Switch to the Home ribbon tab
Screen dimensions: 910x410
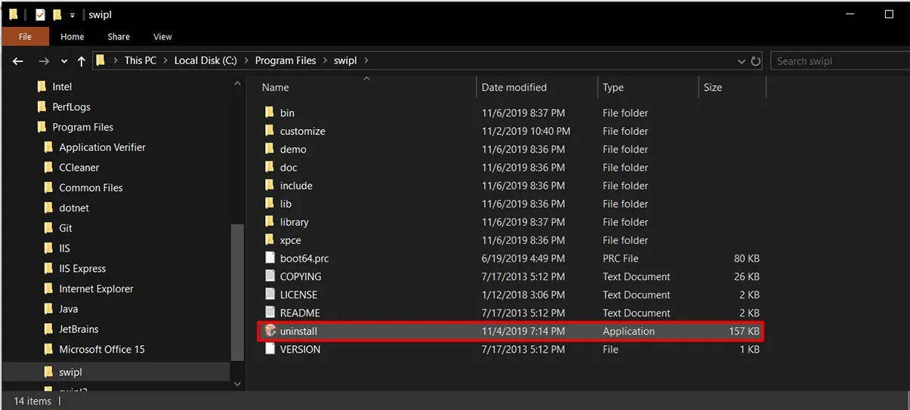click(x=72, y=36)
